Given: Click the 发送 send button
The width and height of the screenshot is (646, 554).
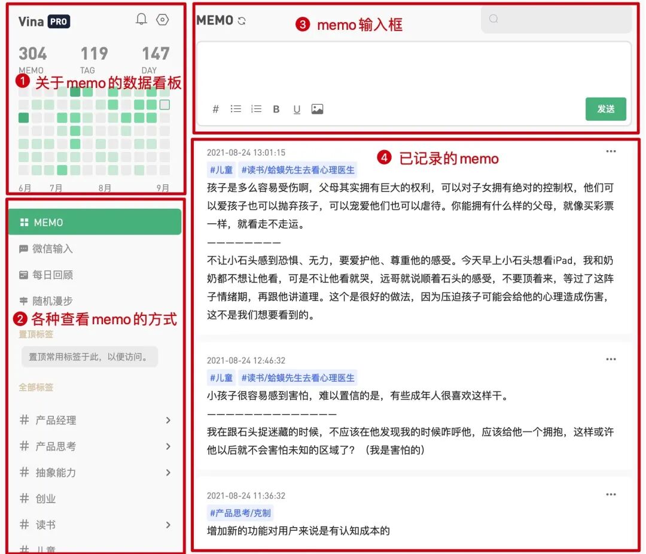Looking at the screenshot, I should (605, 109).
